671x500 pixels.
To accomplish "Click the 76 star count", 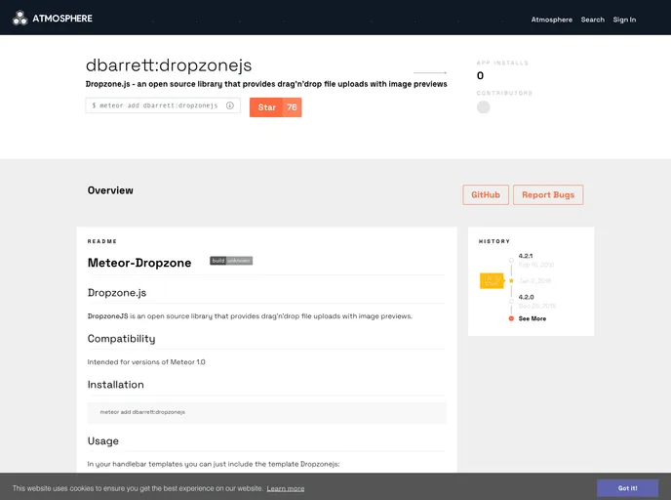I will click(x=292, y=107).
